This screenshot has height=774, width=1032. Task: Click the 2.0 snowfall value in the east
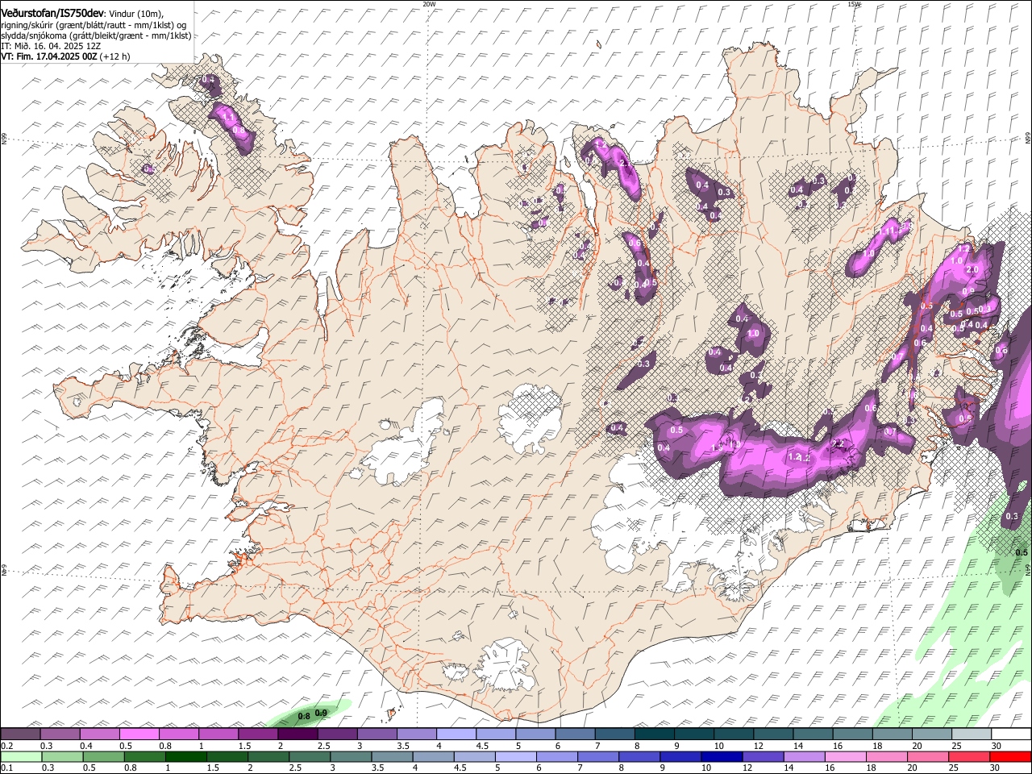pos(972,270)
